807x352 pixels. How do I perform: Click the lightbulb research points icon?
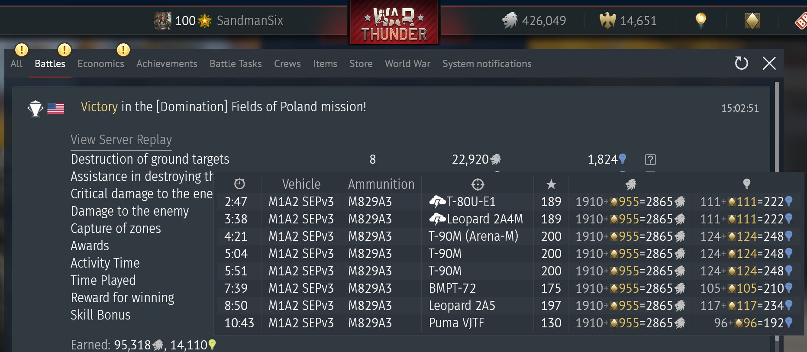pyautogui.click(x=700, y=20)
